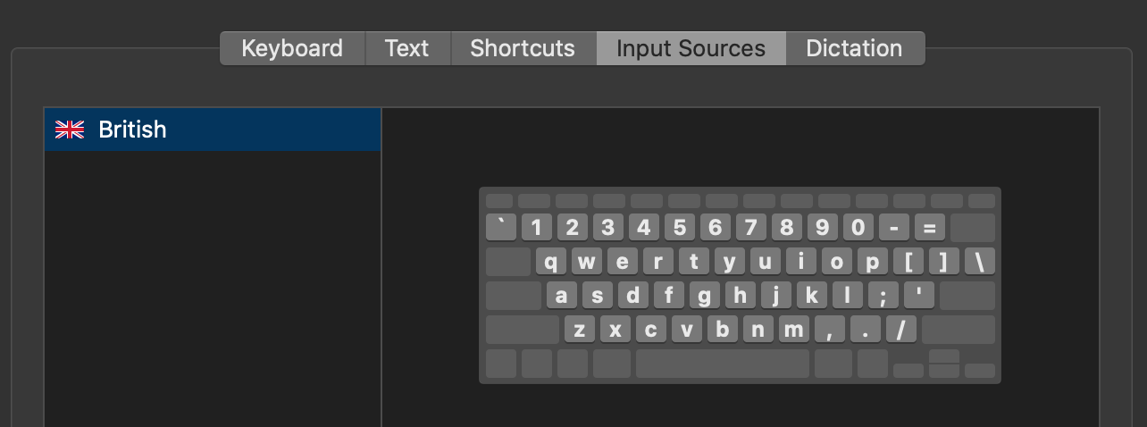Click the 'z' key in keyboard preview
Viewport: 1147px width, 427px height.
click(580, 330)
